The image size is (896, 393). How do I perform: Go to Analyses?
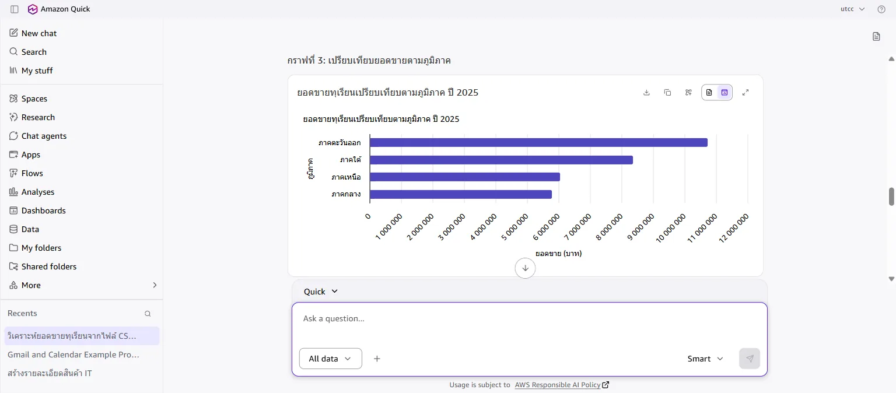click(81, 192)
